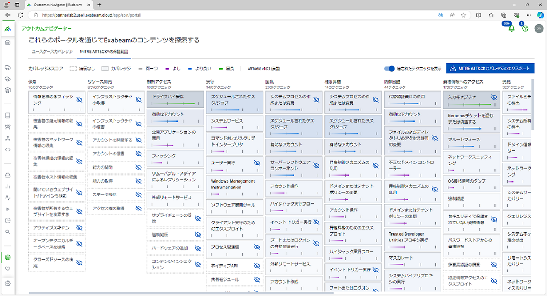
Task: Toggle eye icon on クローズドソースの検索 card
Action: (x=79, y=263)
